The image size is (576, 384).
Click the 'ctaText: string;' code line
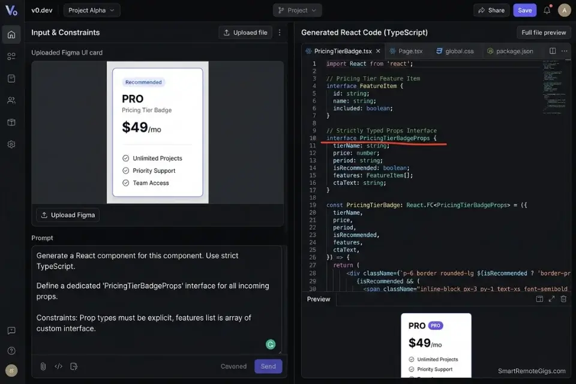pyautogui.click(x=359, y=182)
